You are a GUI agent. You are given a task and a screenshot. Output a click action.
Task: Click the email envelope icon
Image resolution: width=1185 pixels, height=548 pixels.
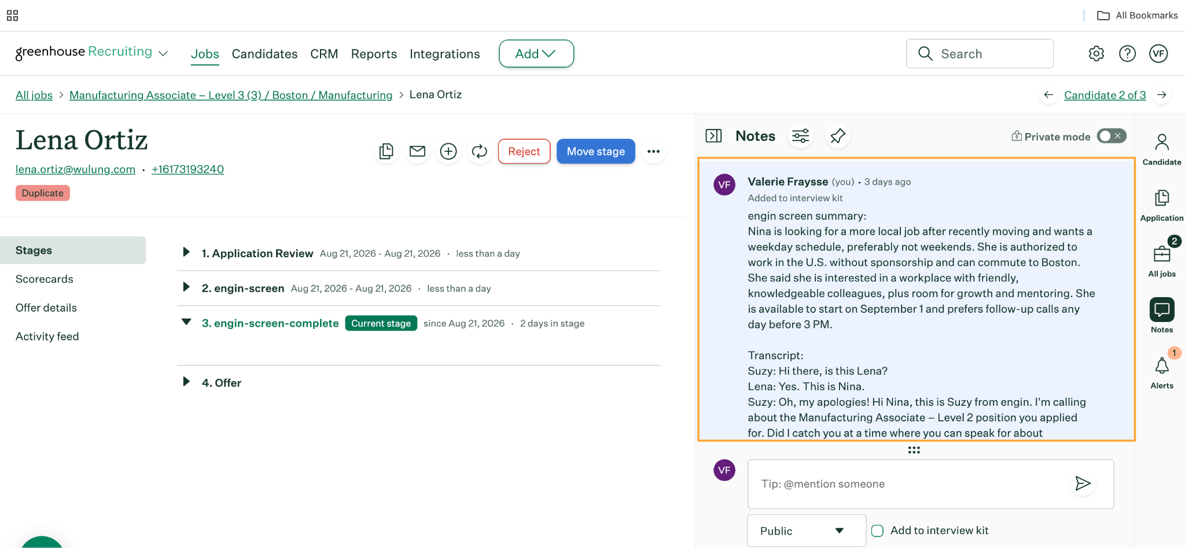click(417, 151)
